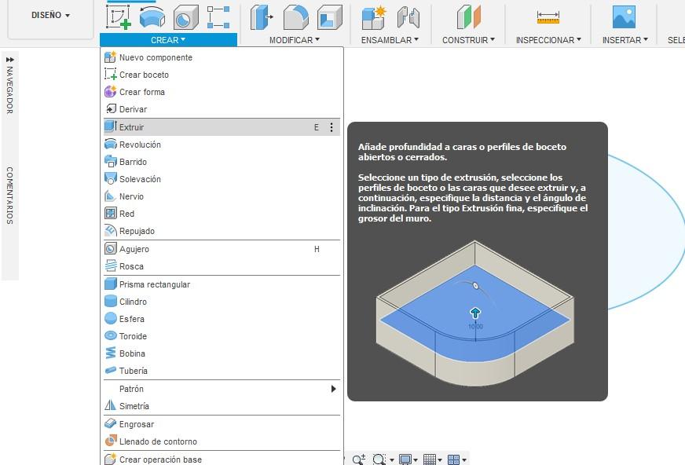Click the Rectangular Pattern toolbar icon
The width and height of the screenshot is (685, 465).
218,17
